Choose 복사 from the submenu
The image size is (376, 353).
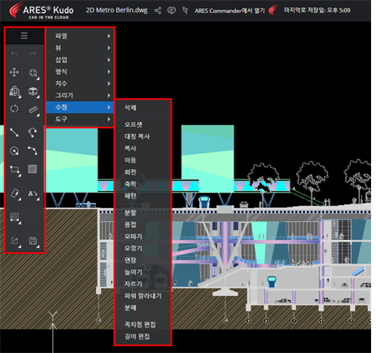143,148
